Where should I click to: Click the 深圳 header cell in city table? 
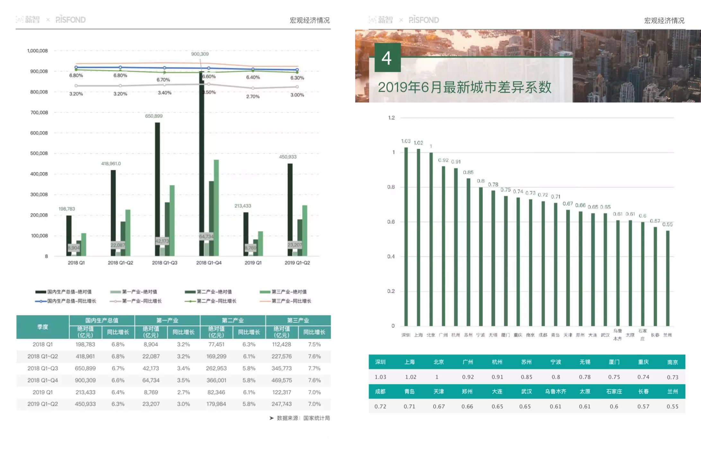pos(380,362)
